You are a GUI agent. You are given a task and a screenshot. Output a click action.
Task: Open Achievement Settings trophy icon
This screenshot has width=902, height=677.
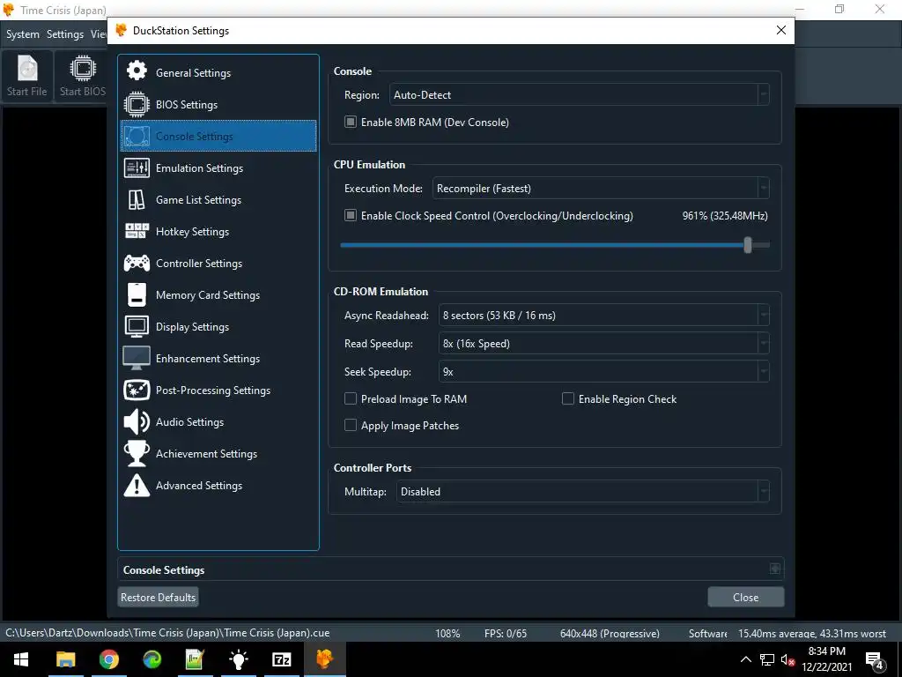point(137,454)
